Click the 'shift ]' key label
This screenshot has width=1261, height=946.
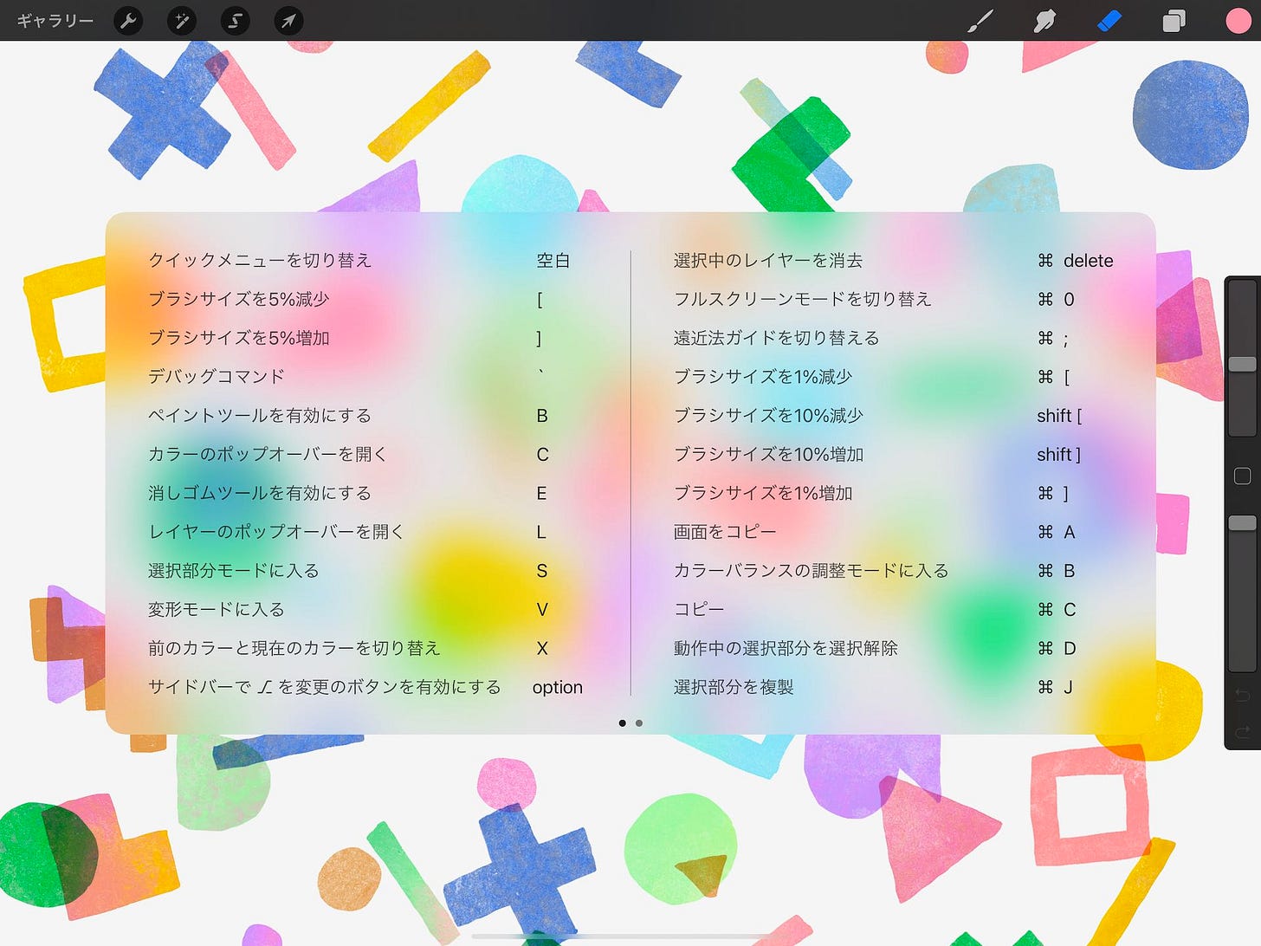pyautogui.click(x=1059, y=454)
